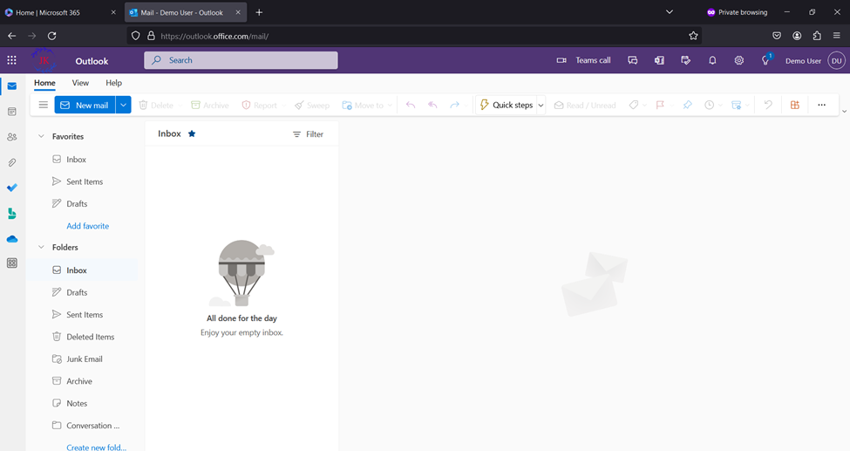This screenshot has height=451, width=850.
Task: Click Create new folder link
Action: point(97,448)
